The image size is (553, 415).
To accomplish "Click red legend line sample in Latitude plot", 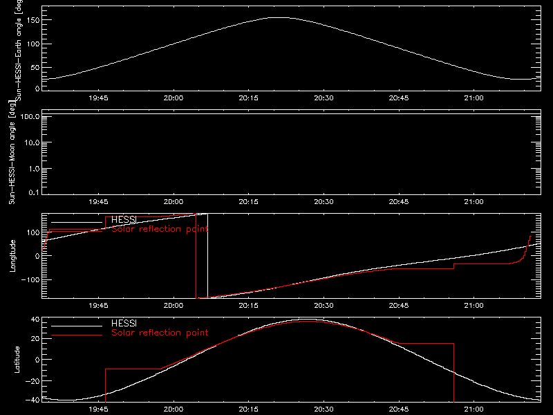I will coord(77,335).
